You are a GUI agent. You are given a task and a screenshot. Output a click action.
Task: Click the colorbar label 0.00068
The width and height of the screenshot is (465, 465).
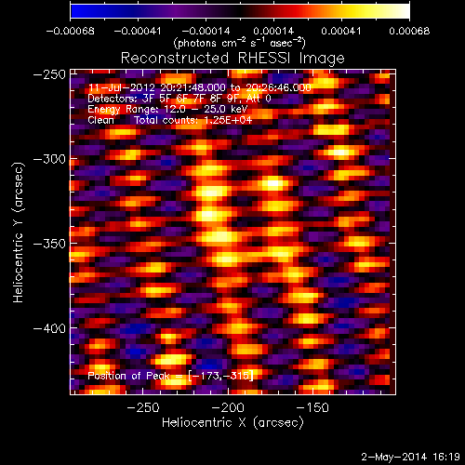[409, 31]
